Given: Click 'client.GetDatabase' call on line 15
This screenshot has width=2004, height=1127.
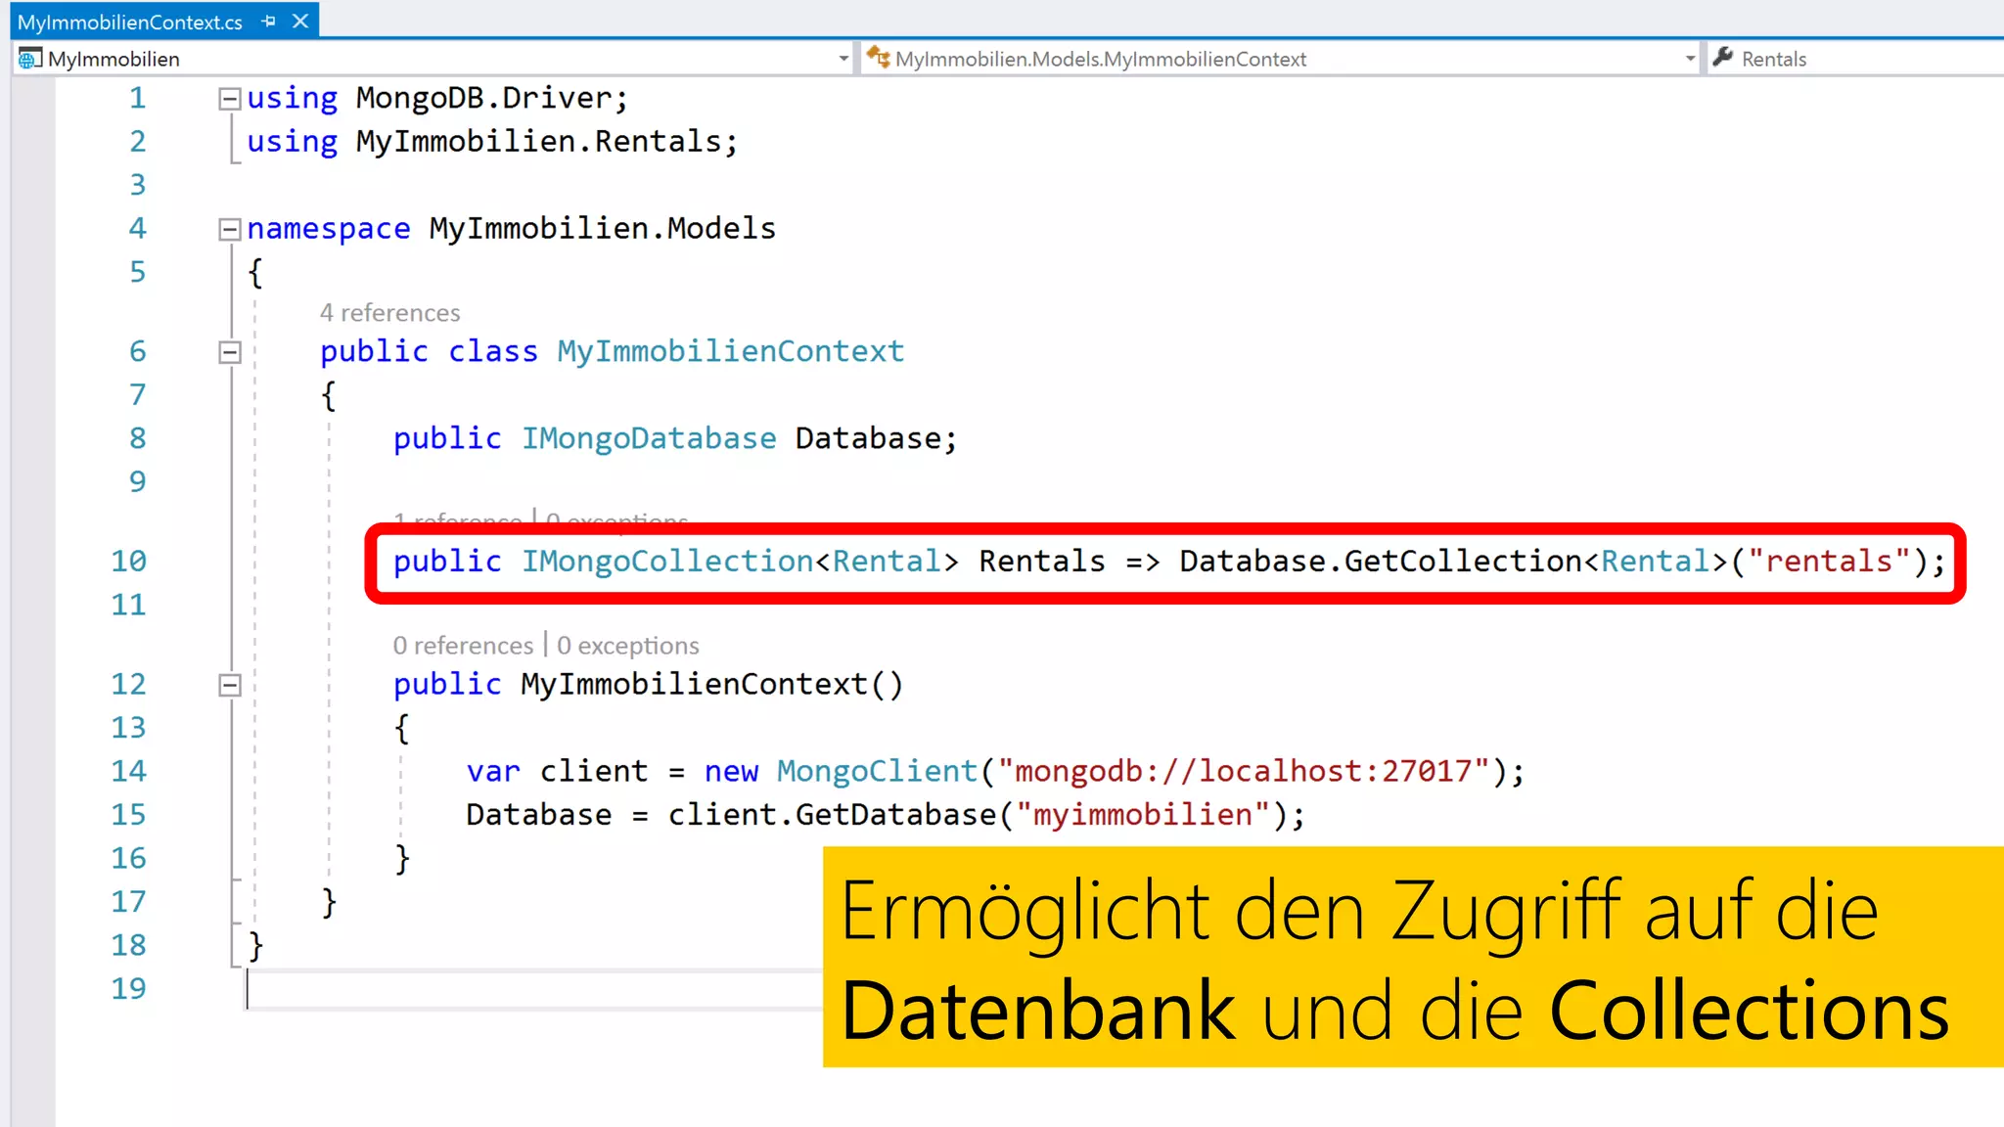Looking at the screenshot, I should click(831, 815).
